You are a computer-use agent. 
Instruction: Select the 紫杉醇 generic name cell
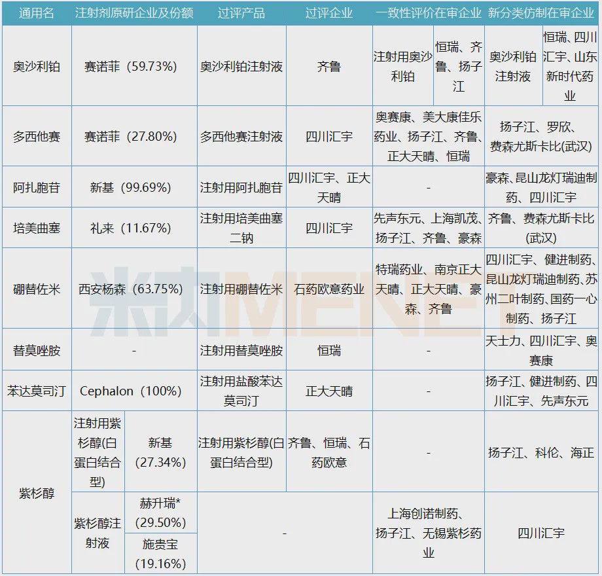tap(37, 493)
